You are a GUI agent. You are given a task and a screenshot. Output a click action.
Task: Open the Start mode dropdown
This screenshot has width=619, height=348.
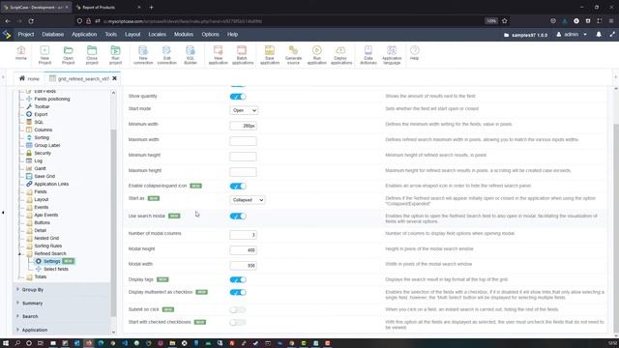[244, 110]
